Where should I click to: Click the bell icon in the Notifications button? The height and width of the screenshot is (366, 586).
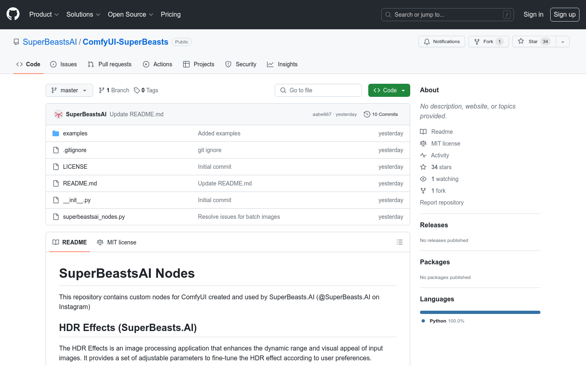coord(427,41)
